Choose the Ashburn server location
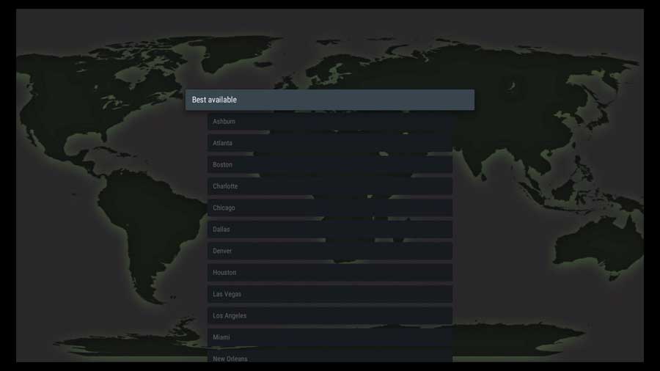 [329, 122]
